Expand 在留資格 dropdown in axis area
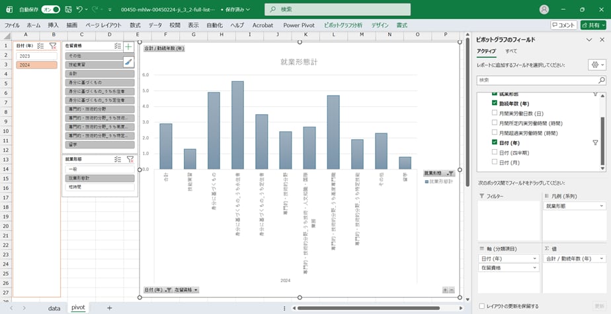The height and width of the screenshot is (314, 611). (x=535, y=268)
